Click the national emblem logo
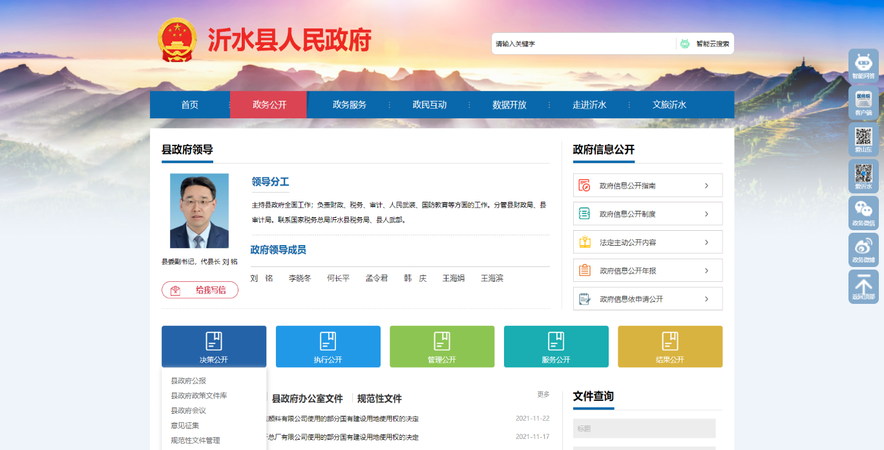The width and height of the screenshot is (884, 450). 177,41
